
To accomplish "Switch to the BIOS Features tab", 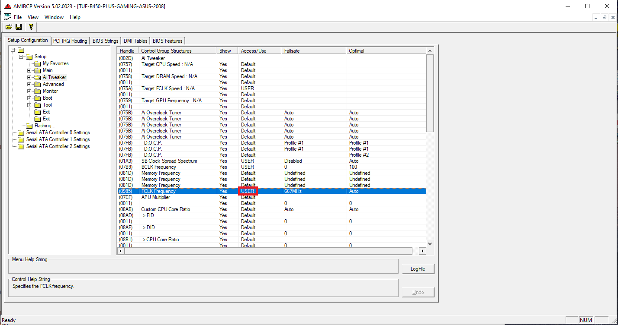I will tap(167, 41).
